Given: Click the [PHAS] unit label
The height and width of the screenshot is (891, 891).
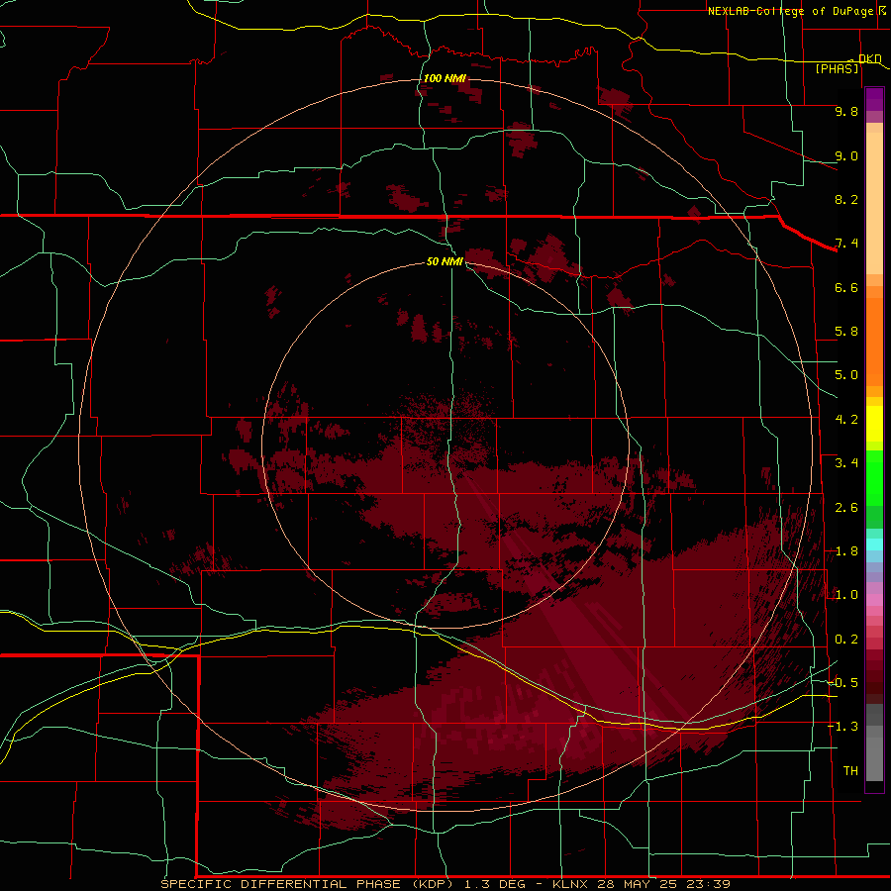Looking at the screenshot, I should pyautogui.click(x=837, y=69).
